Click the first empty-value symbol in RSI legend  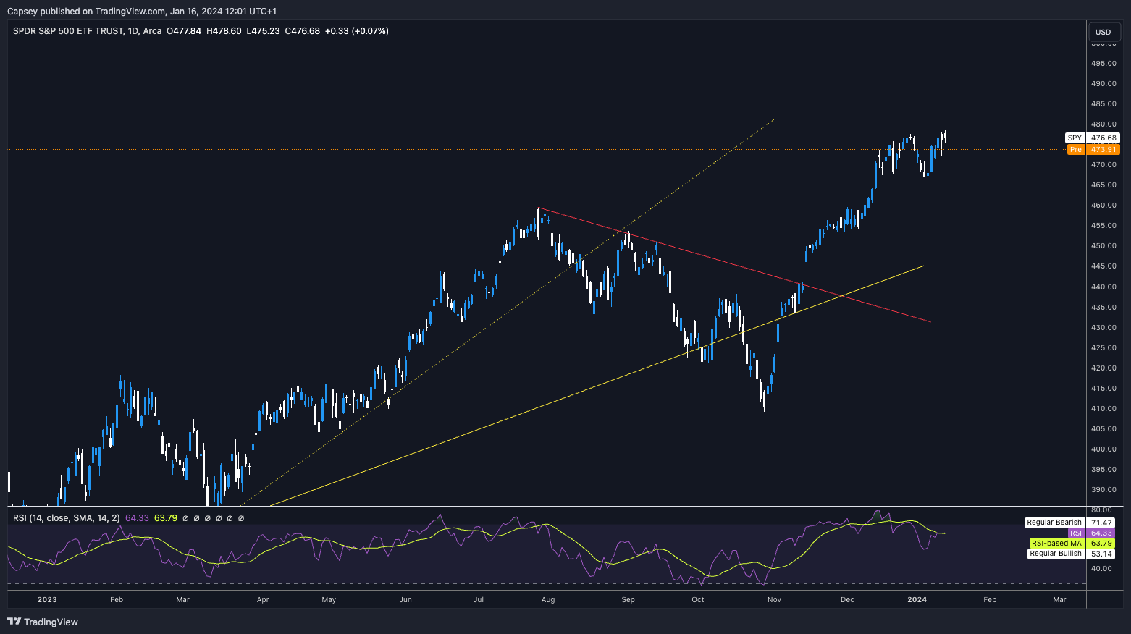click(185, 518)
